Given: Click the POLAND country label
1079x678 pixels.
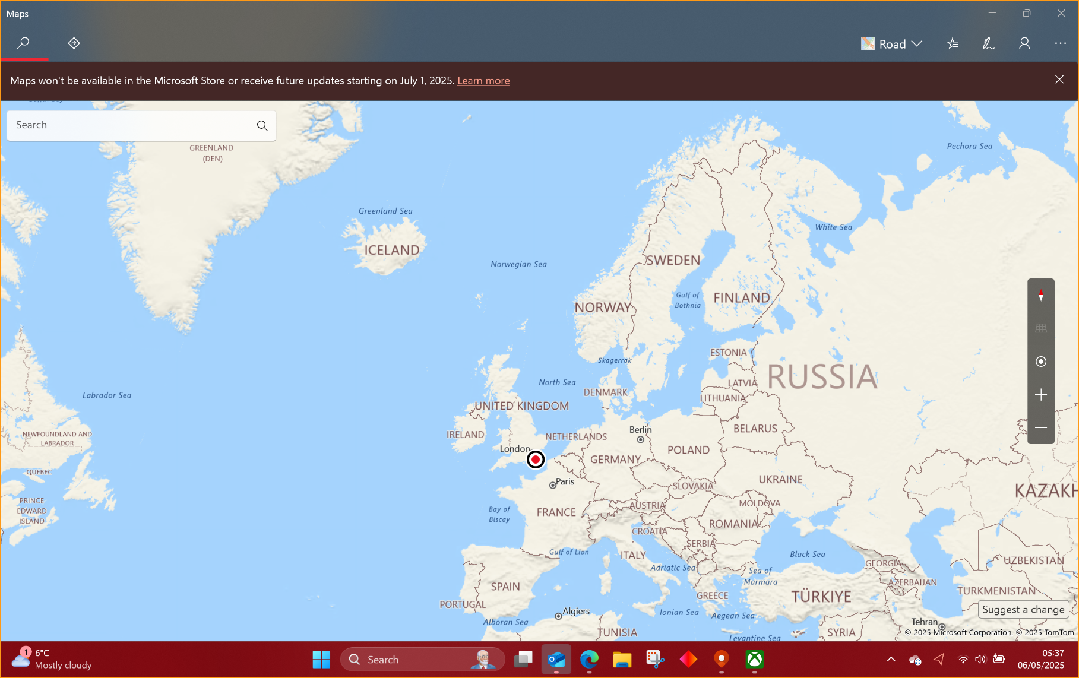Looking at the screenshot, I should (688, 450).
